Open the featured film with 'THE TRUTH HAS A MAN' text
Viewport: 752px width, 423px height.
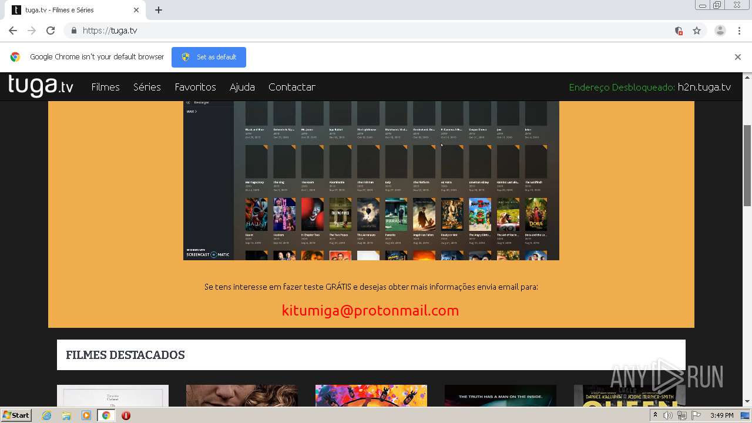point(501,395)
